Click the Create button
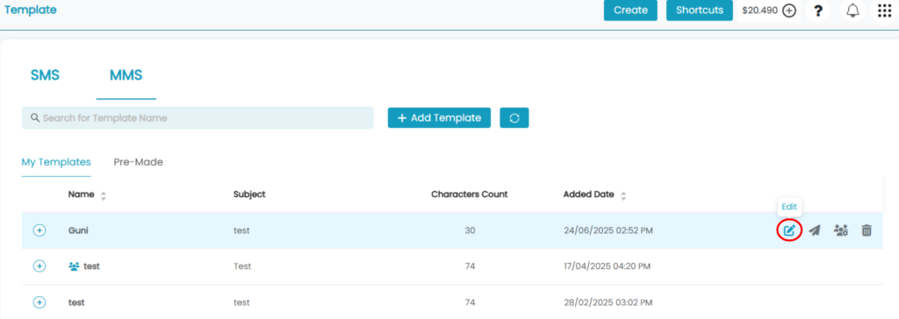899x319 pixels. [x=630, y=10]
